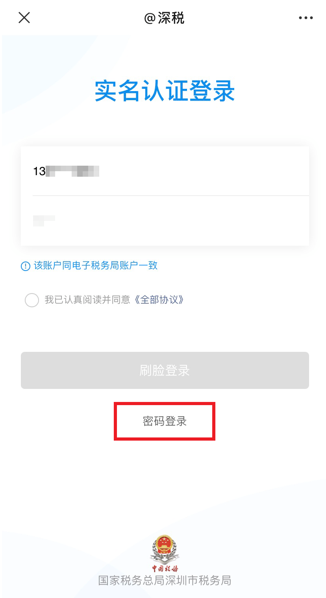Click the 实名认证登录 heading
Screen dimensions: 326x598
tap(165, 91)
